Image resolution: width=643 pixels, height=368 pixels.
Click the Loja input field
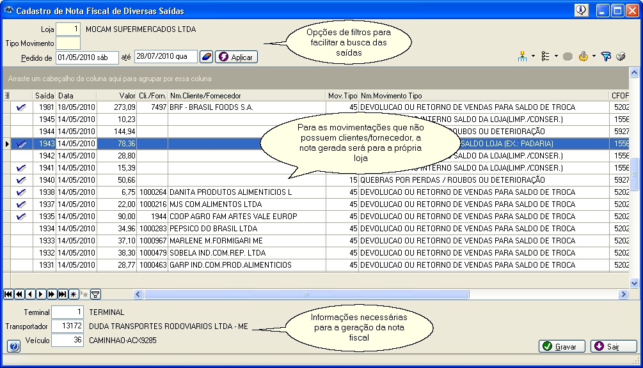[x=68, y=29]
